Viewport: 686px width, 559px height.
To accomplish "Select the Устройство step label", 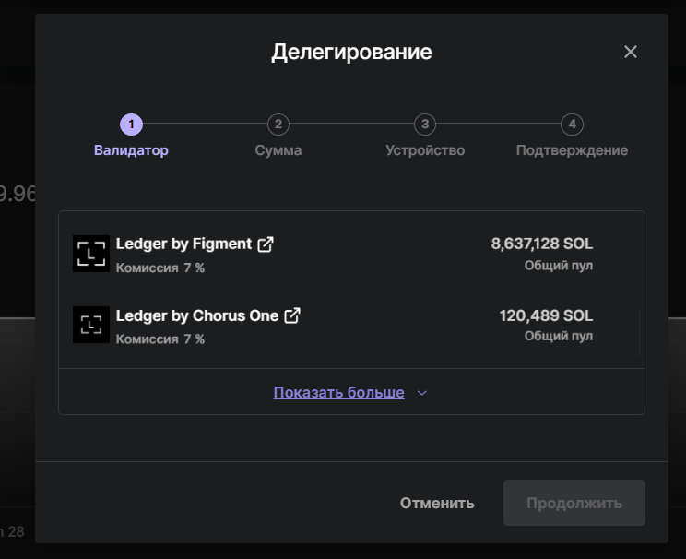I will [x=424, y=150].
